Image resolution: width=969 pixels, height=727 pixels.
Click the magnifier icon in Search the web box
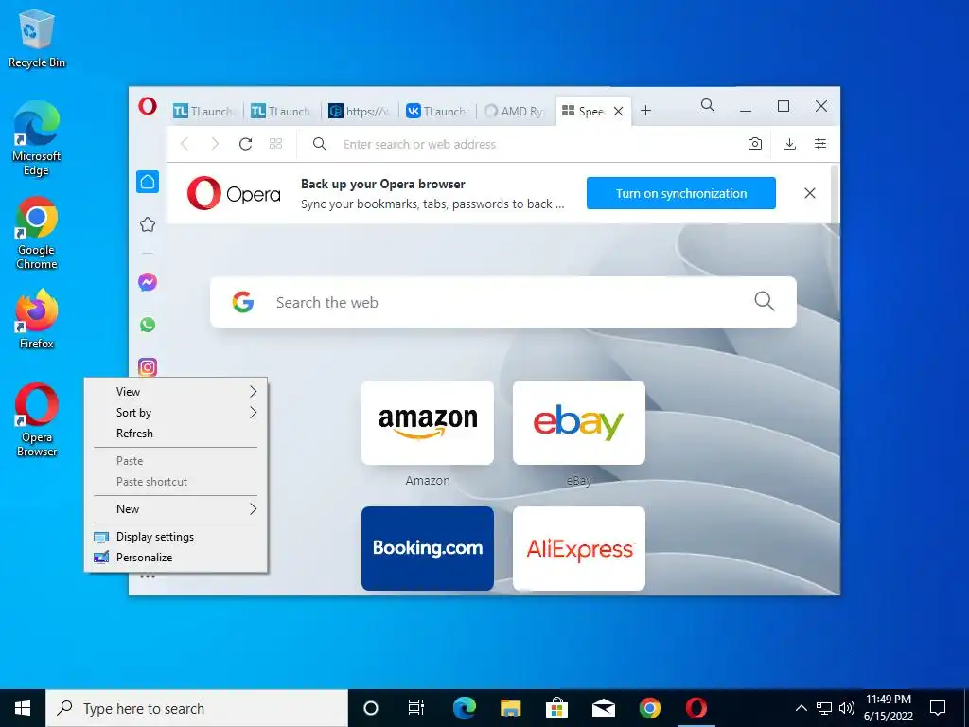coord(764,302)
